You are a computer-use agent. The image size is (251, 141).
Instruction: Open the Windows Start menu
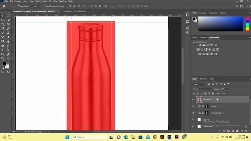pyautogui.click(x=67, y=137)
